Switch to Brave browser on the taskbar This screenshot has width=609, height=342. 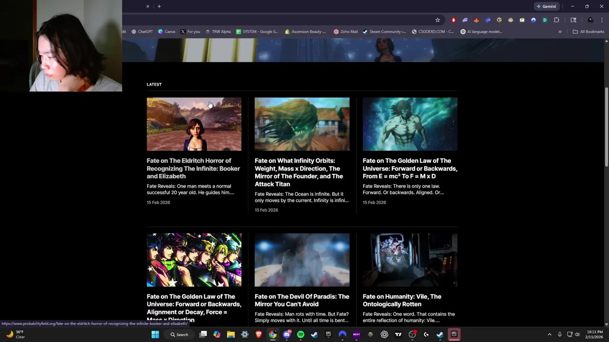click(259, 334)
